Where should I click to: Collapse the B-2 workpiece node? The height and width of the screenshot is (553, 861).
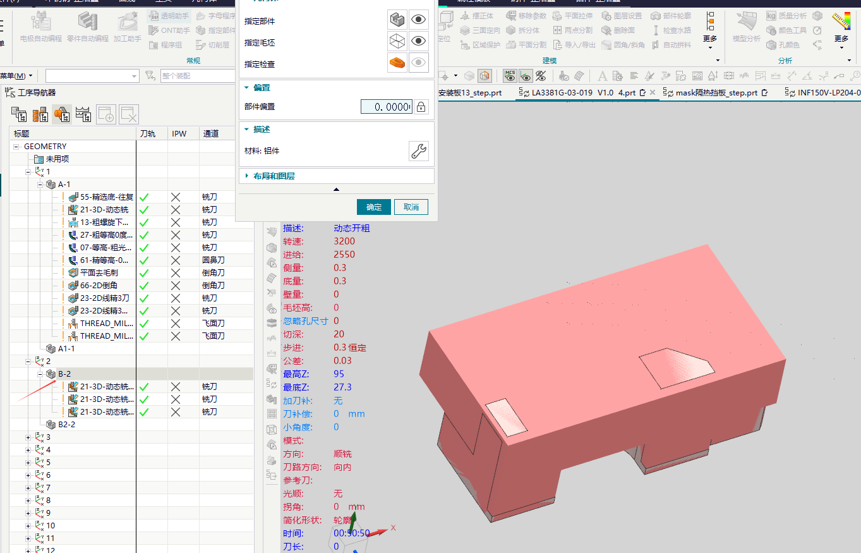click(x=40, y=374)
